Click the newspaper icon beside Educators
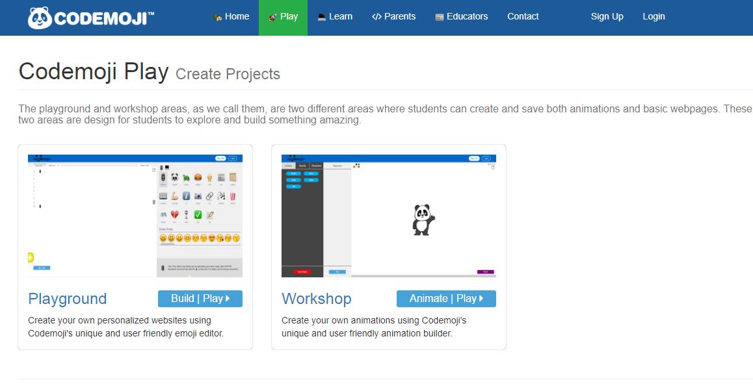 (x=440, y=17)
